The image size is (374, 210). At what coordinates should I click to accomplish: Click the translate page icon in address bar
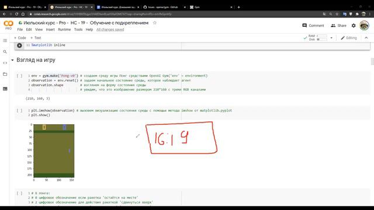(x=324, y=14)
